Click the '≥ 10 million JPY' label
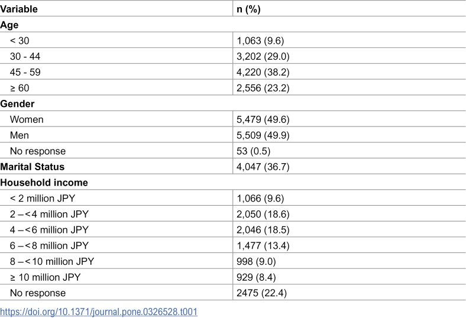 coord(45,277)
